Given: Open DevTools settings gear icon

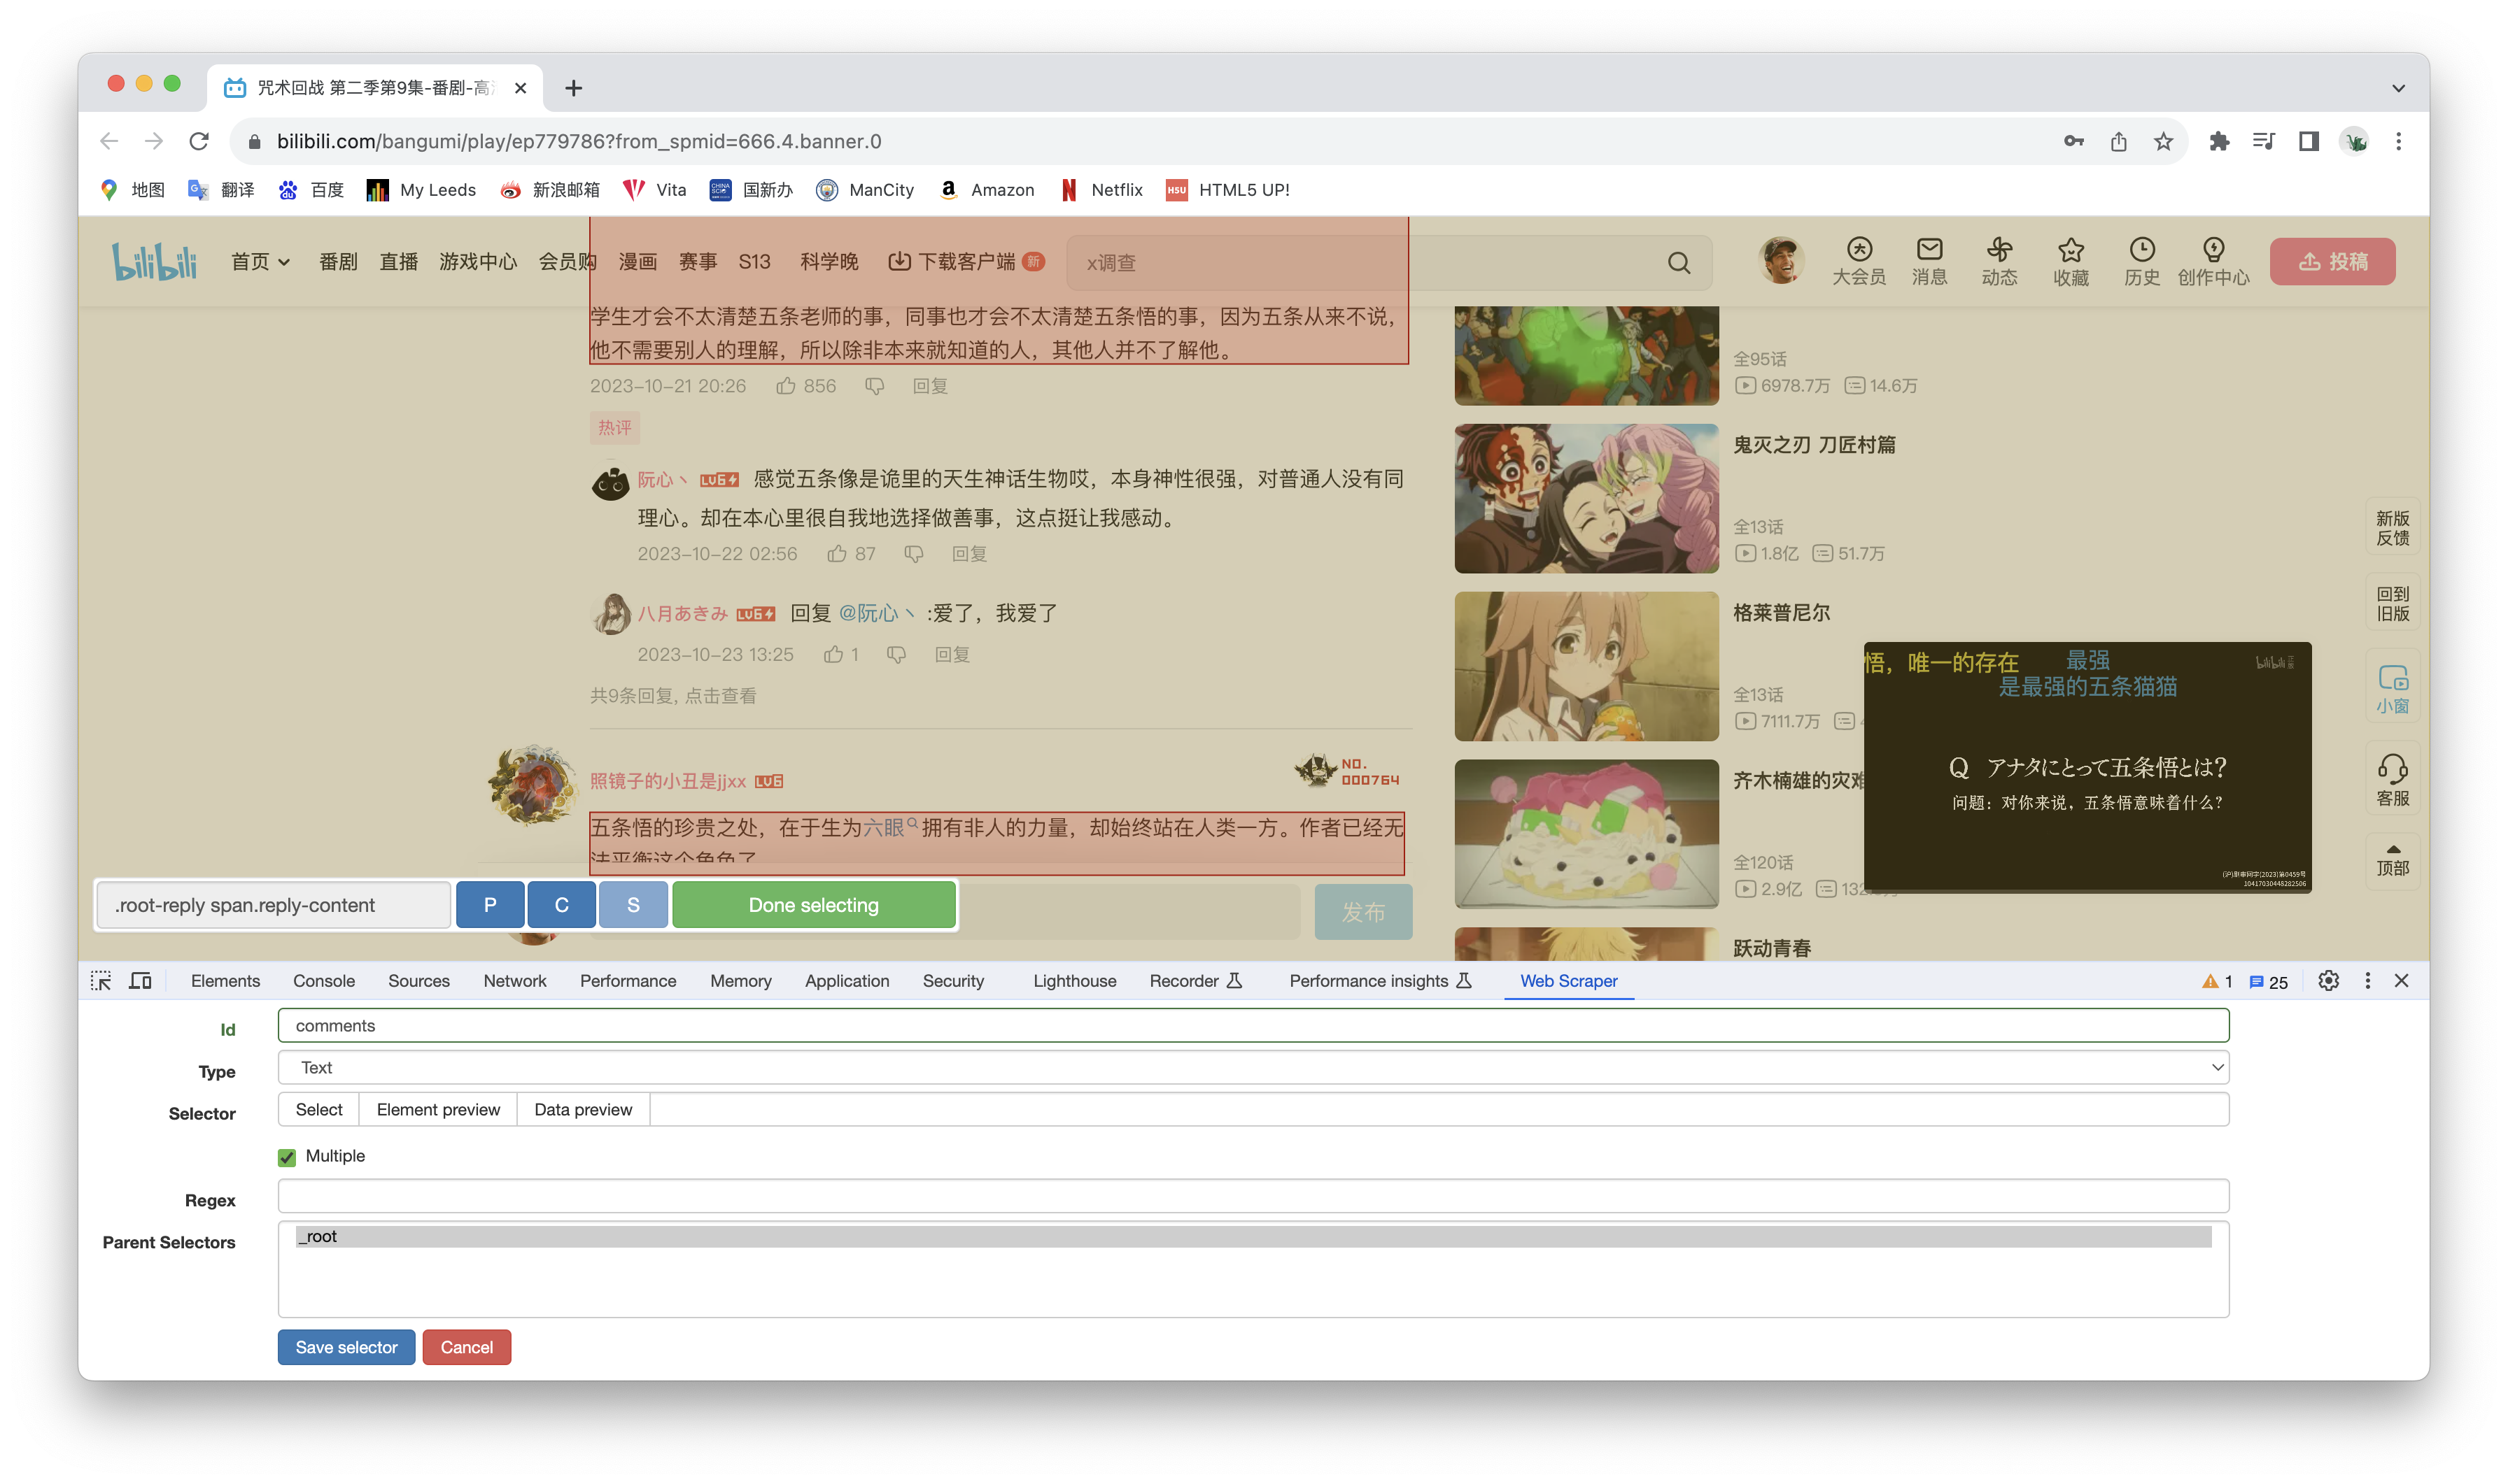Looking at the screenshot, I should click(2328, 981).
